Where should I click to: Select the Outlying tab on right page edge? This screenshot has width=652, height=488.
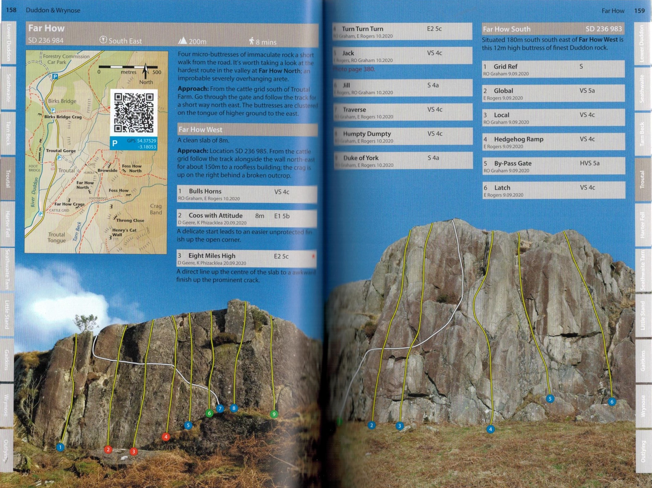(643, 451)
